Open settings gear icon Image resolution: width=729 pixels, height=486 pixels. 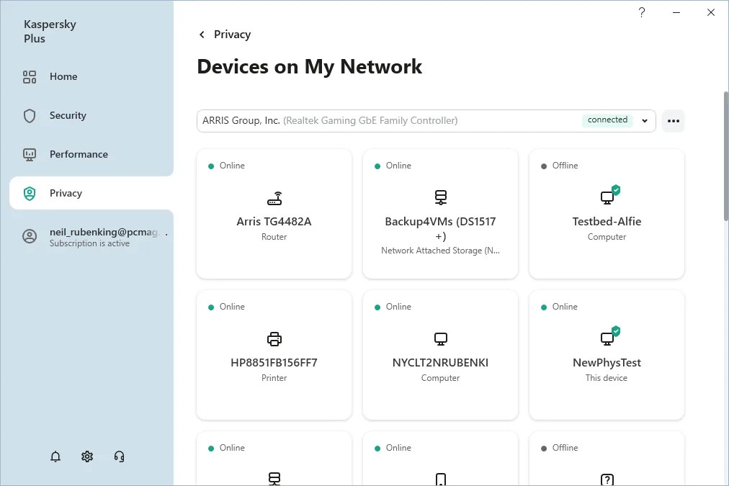point(87,456)
